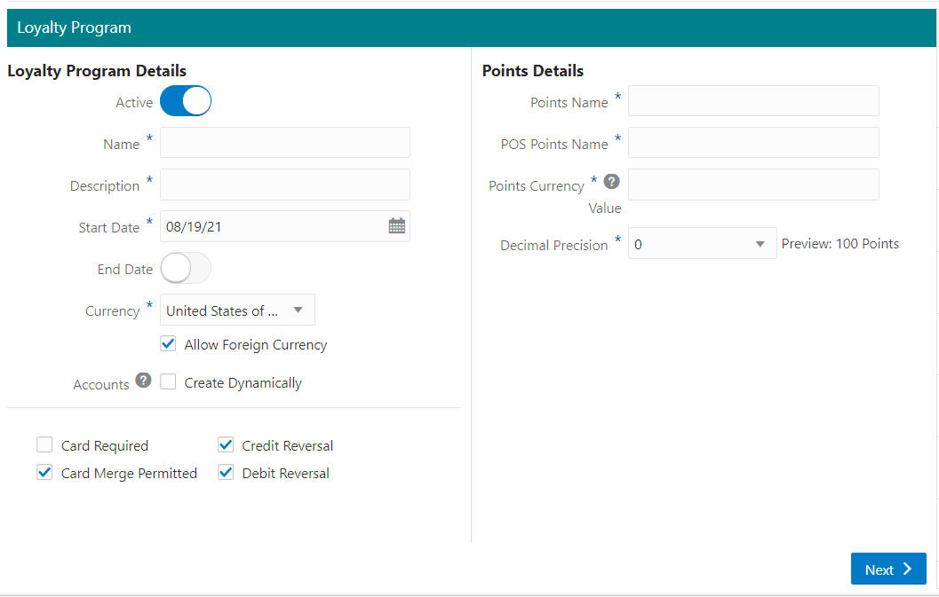Open the Decimal Precision dropdown
939x597 pixels.
pyautogui.click(x=702, y=243)
